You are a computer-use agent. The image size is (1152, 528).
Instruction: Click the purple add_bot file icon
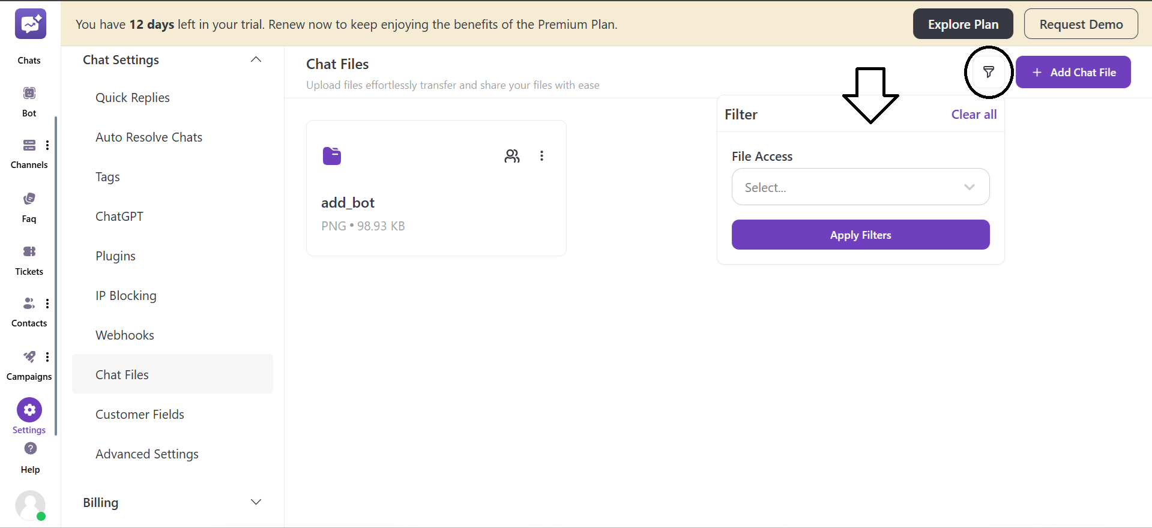click(332, 156)
